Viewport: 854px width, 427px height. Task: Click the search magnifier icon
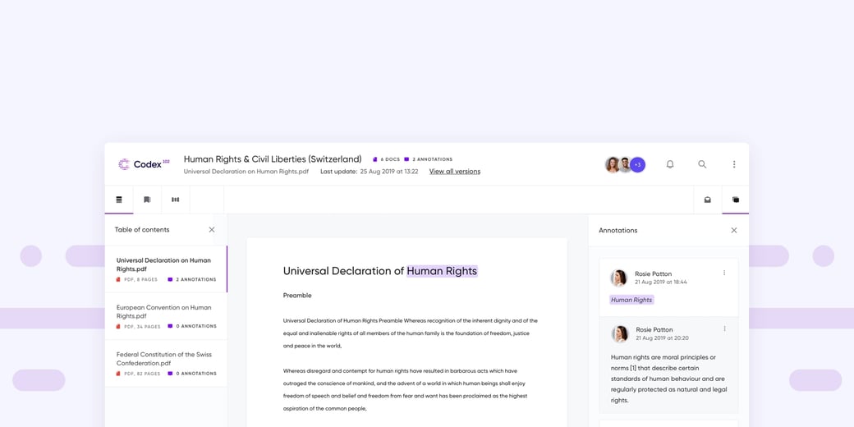click(702, 164)
